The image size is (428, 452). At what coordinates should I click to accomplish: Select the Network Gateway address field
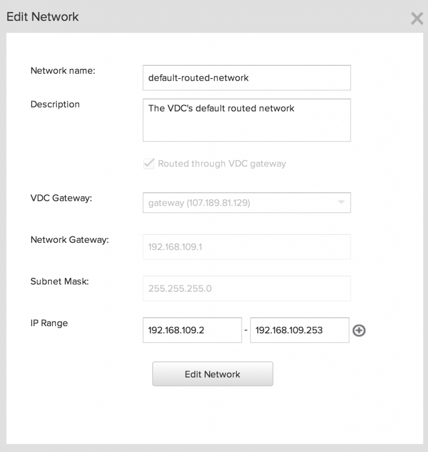247,247
